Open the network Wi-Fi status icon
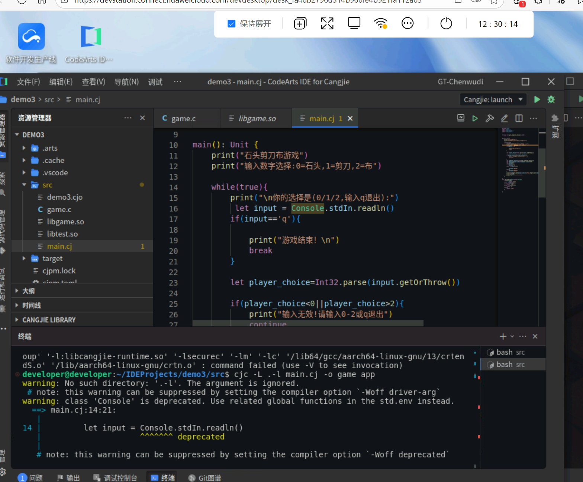The image size is (583, 482). click(x=381, y=23)
